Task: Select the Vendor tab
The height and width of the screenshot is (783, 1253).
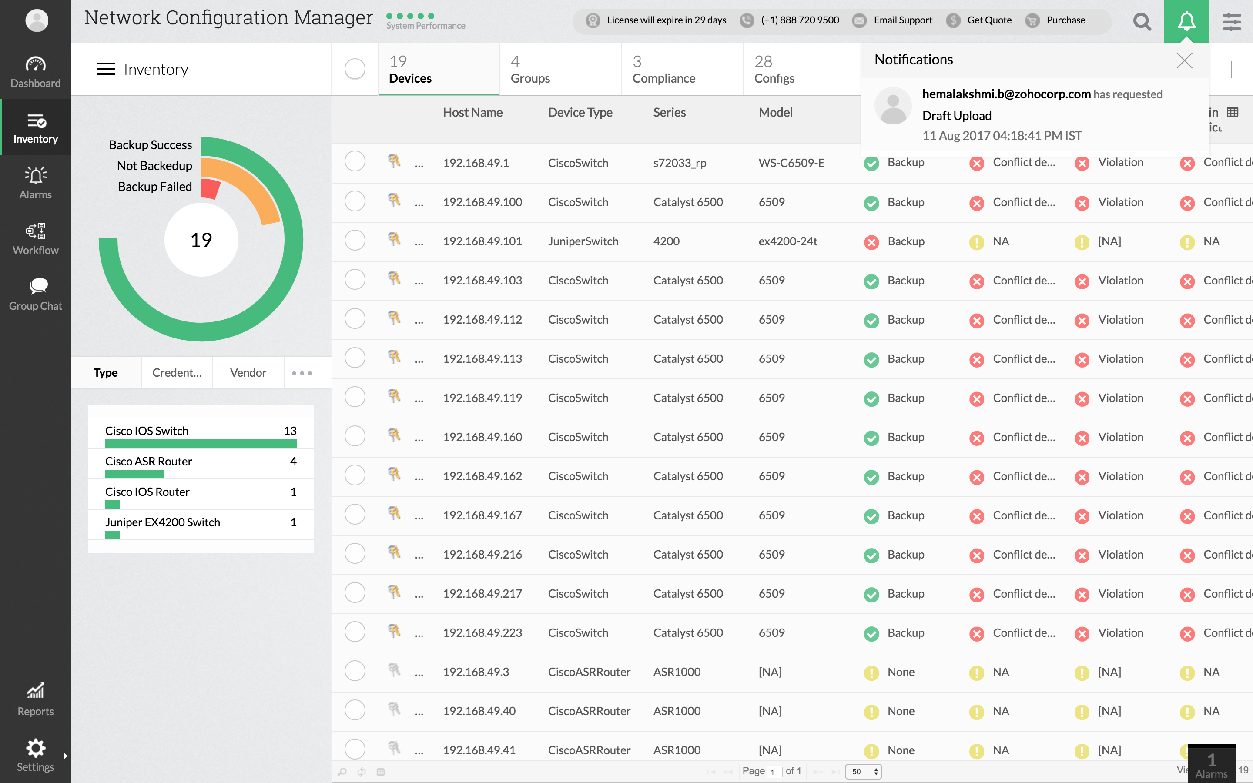Action: (248, 373)
